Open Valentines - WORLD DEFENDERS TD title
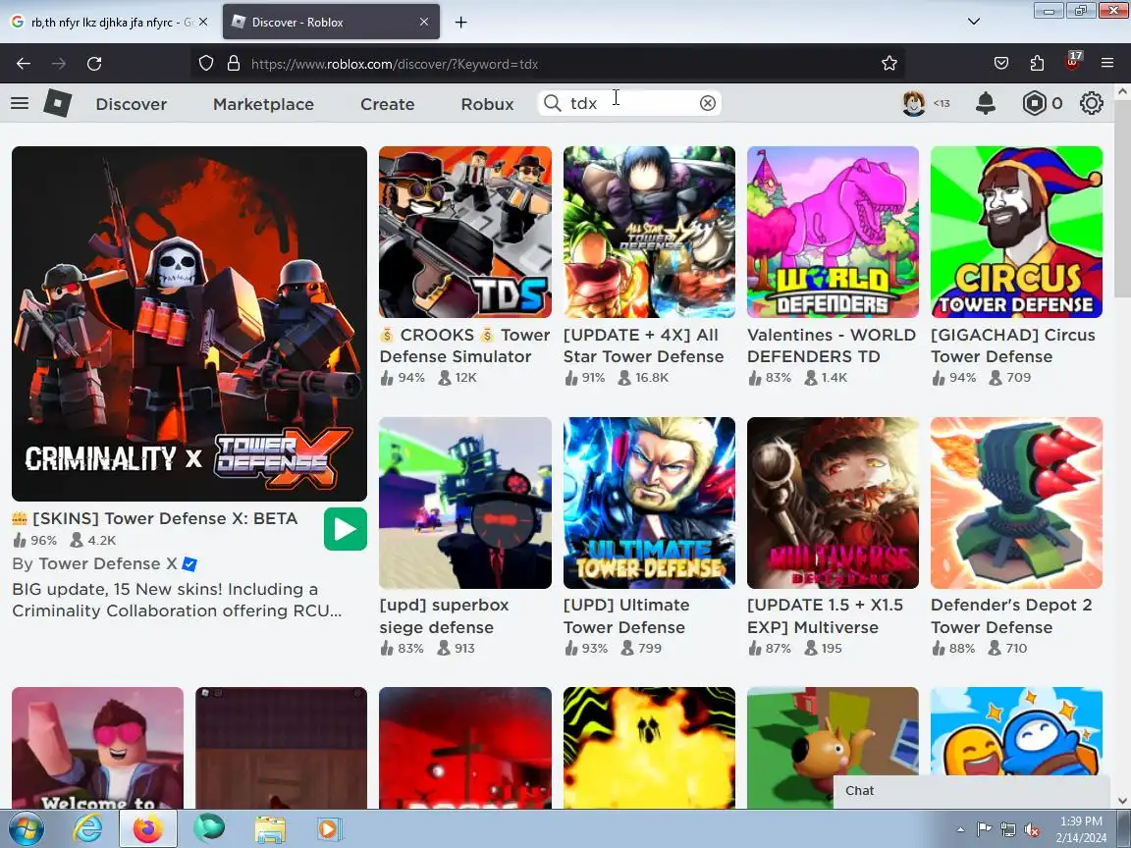 pyautogui.click(x=832, y=345)
